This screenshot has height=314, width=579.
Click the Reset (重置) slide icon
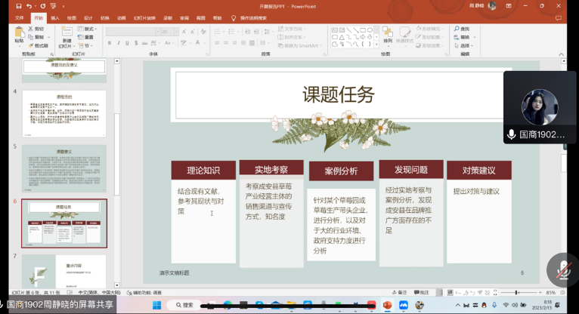(82, 37)
